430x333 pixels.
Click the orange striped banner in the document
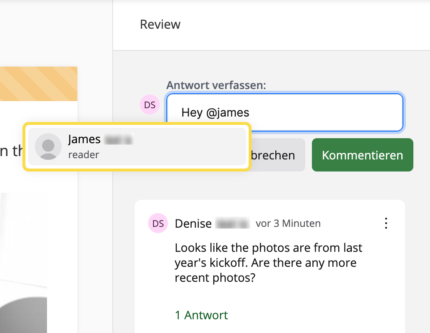(38, 84)
